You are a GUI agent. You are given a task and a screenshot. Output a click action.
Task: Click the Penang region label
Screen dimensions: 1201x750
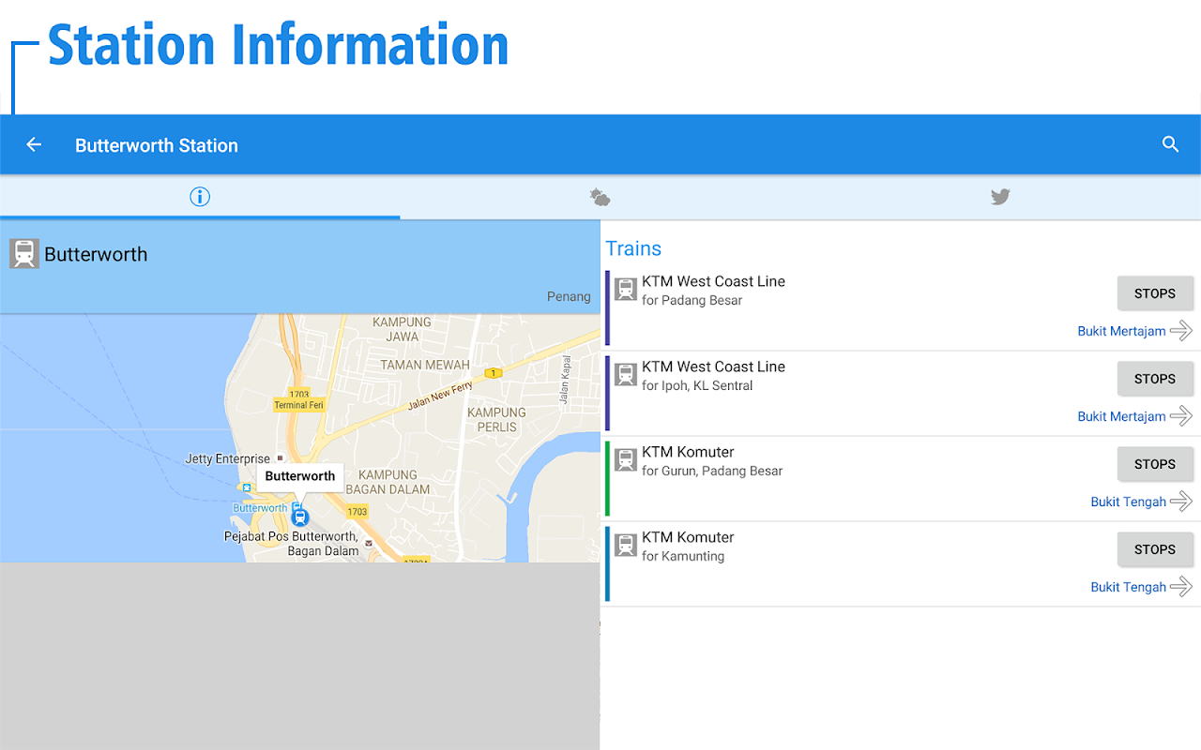click(569, 297)
